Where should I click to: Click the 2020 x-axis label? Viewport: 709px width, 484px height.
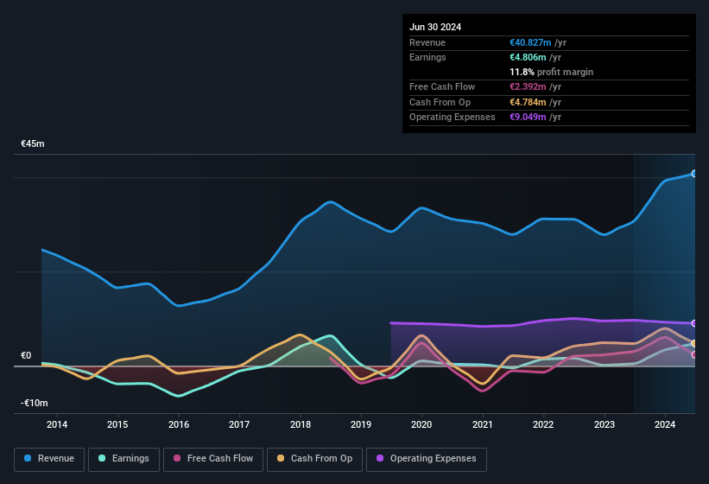tap(421, 424)
